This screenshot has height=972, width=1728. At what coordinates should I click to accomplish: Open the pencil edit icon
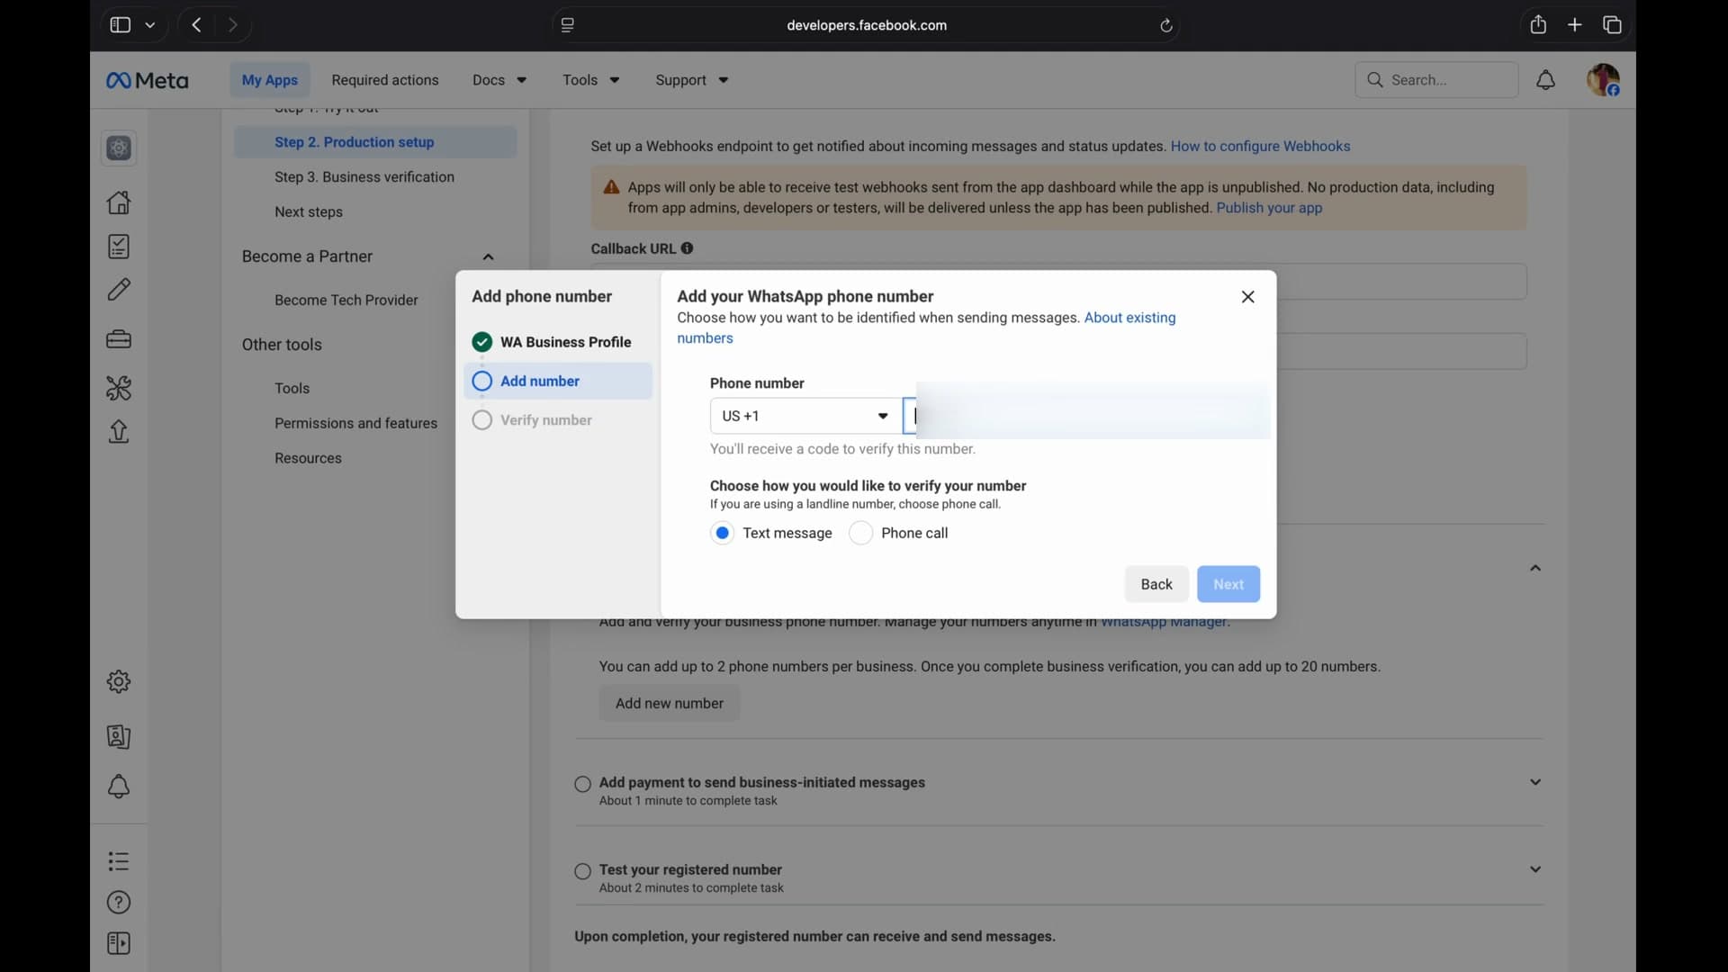tap(119, 290)
